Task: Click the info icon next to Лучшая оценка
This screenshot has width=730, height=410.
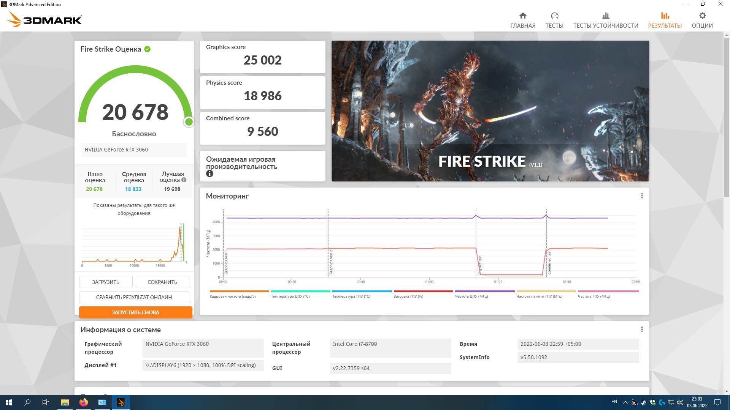Action: pos(184,180)
